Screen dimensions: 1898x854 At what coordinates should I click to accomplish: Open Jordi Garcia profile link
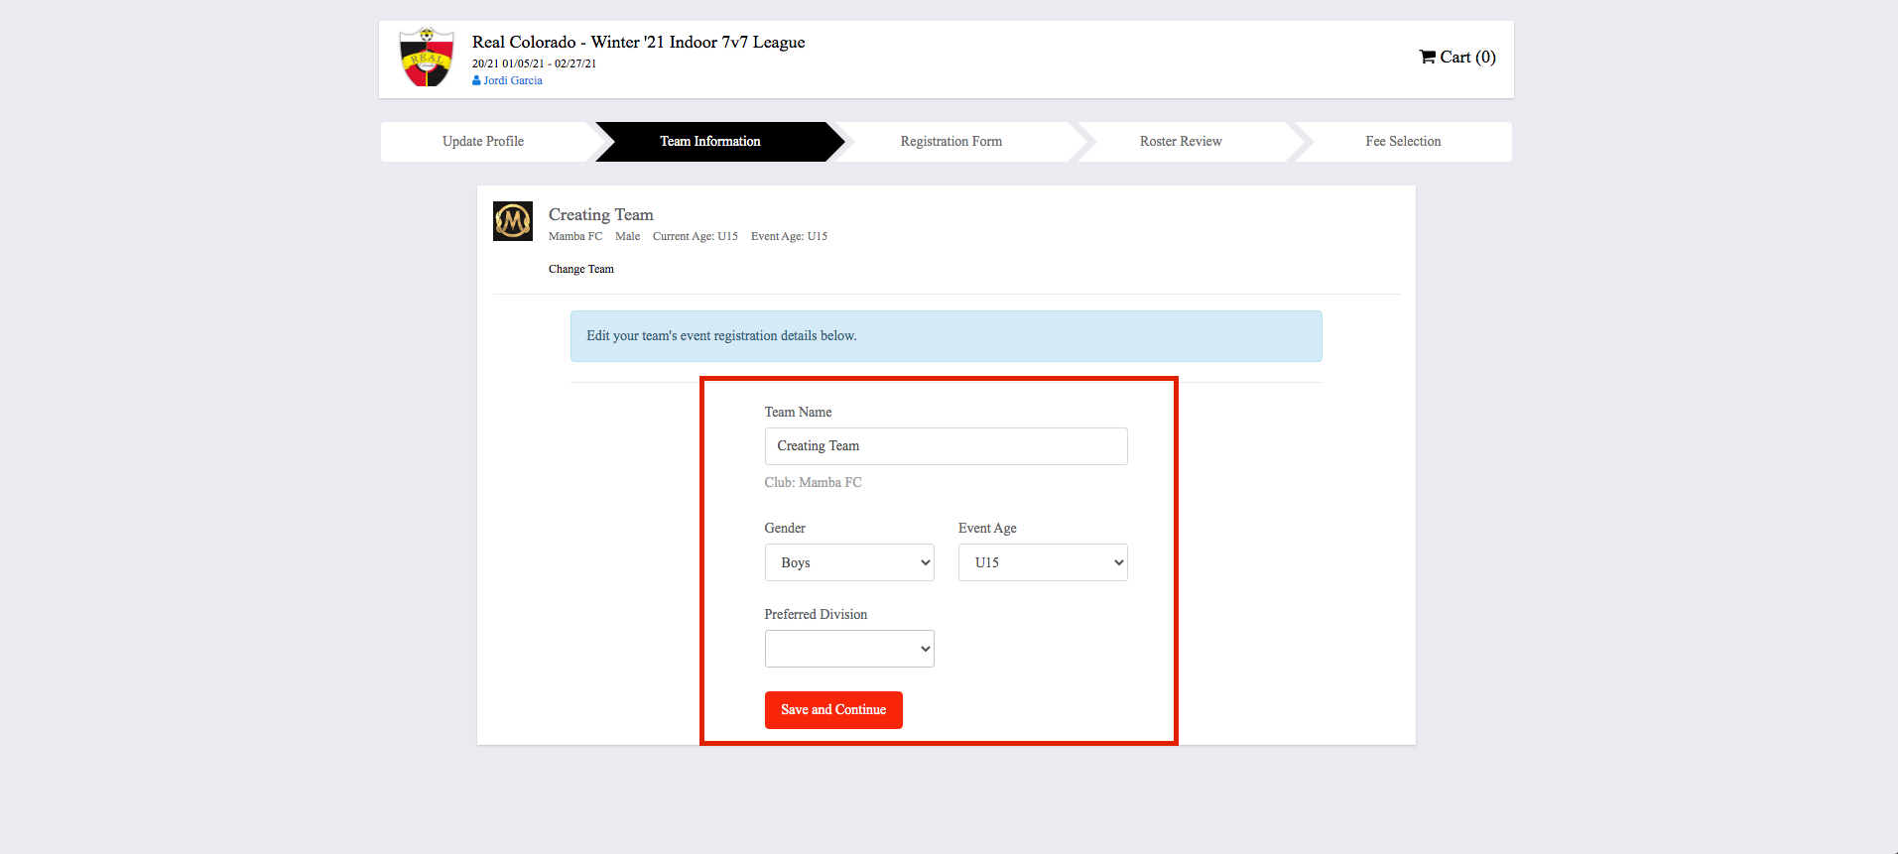[x=513, y=80]
